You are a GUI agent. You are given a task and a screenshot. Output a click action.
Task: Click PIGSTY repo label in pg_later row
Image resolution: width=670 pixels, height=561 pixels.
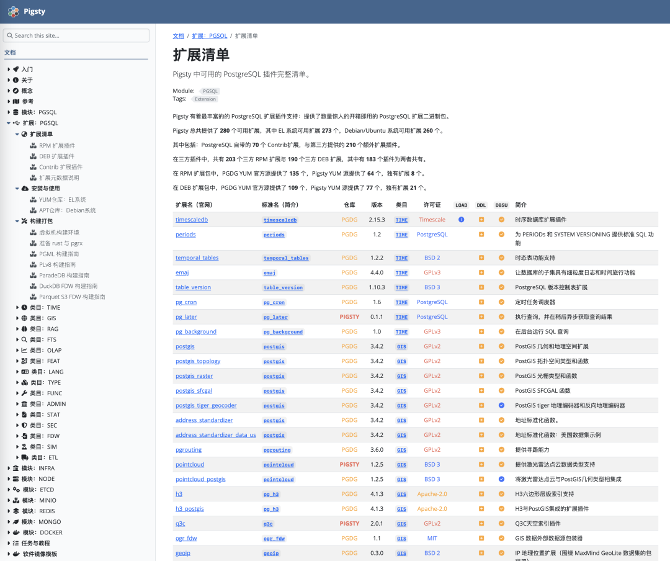point(349,317)
